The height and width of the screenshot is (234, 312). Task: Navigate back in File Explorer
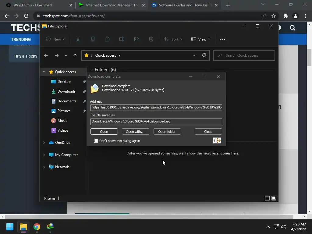coord(46,55)
